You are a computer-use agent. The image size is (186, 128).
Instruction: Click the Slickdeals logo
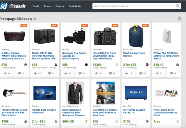(13, 6)
